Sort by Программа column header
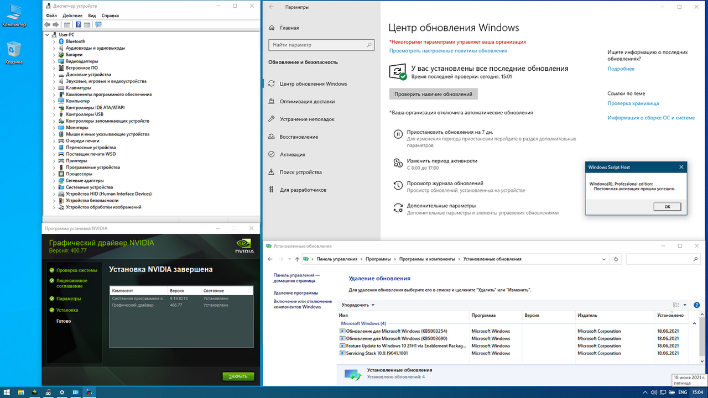Image resolution: width=708 pixels, height=398 pixels. coord(496,316)
